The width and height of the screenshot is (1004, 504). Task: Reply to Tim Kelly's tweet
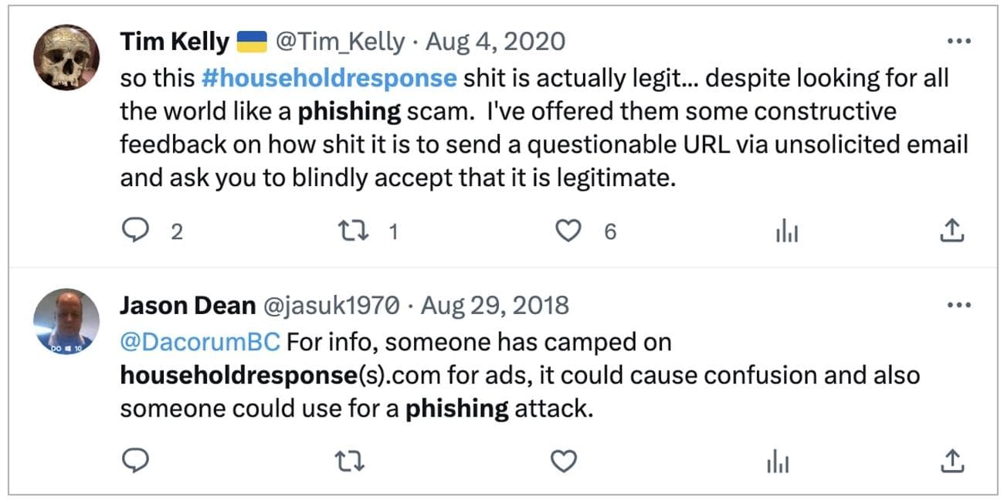click(x=136, y=231)
